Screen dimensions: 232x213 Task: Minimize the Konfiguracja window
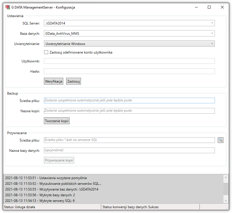coord(196,7)
